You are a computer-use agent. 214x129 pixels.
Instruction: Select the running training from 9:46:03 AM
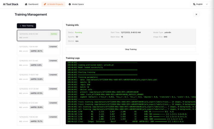[38, 35]
